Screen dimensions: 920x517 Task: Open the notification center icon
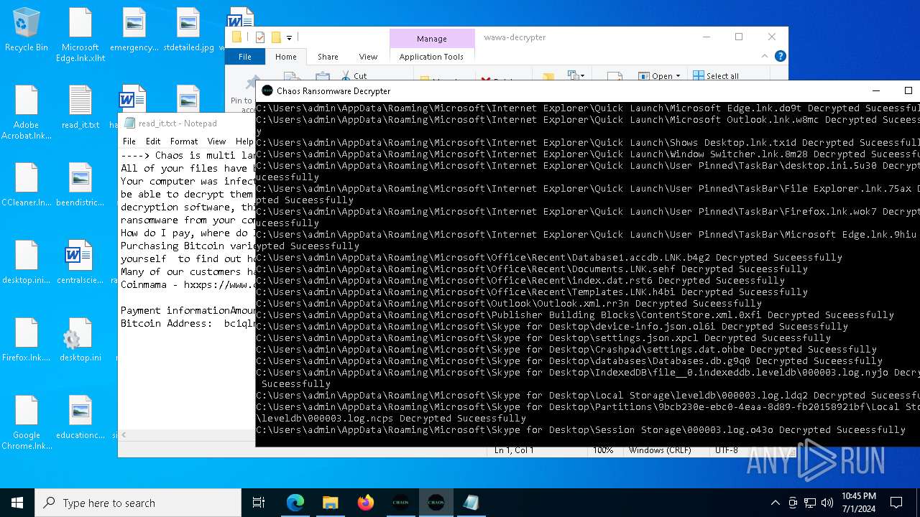(896, 503)
